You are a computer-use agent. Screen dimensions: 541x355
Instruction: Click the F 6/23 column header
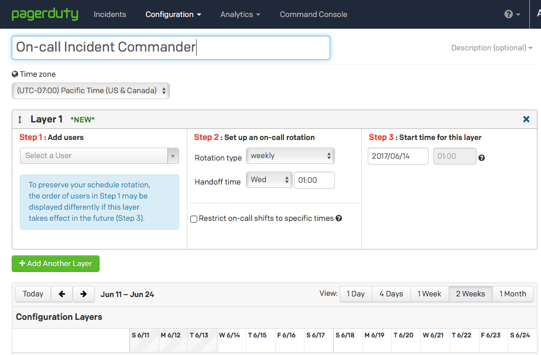click(491, 335)
